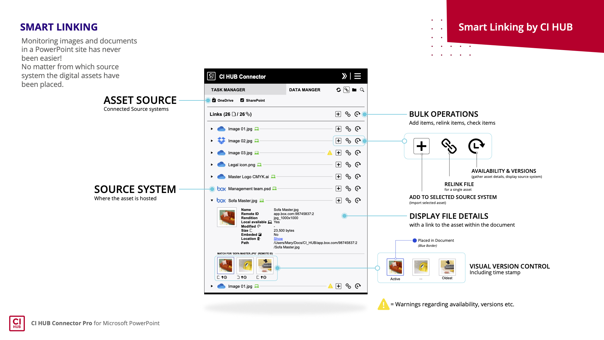
Task: Expand the Image 01.jpg row that shows a warning
Action: [212, 286]
